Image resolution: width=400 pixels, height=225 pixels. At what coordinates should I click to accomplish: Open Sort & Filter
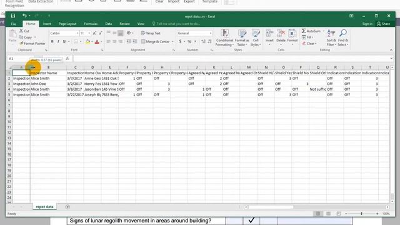[331, 37]
